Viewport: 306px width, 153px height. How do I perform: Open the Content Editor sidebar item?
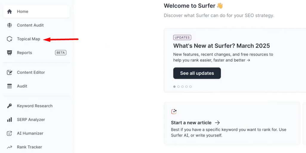pos(31,72)
